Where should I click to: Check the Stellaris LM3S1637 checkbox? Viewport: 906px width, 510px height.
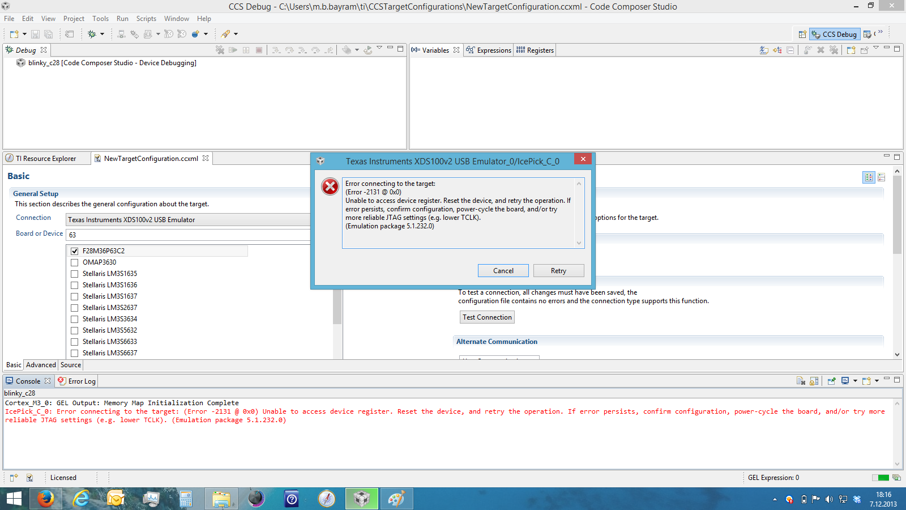[74, 296]
